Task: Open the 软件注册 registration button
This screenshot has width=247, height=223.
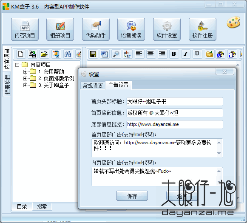Action: coord(202,29)
